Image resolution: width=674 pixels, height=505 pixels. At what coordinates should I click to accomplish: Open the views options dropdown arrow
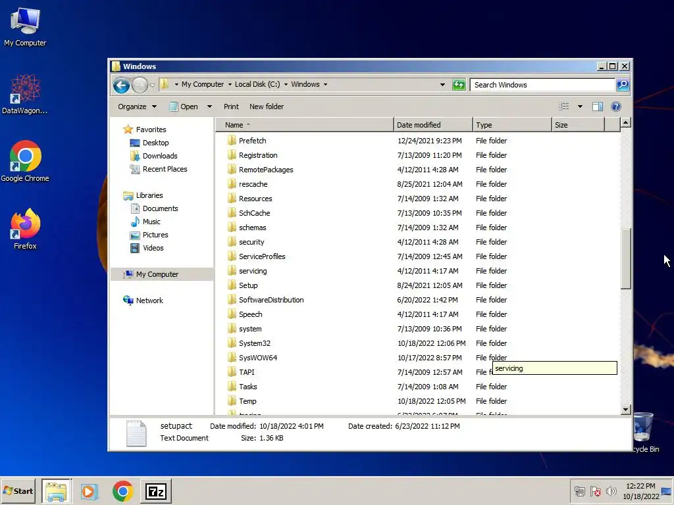point(580,107)
